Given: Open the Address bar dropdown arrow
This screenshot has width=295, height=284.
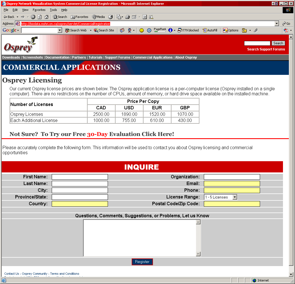Looking at the screenshot, I should tap(277, 24).
